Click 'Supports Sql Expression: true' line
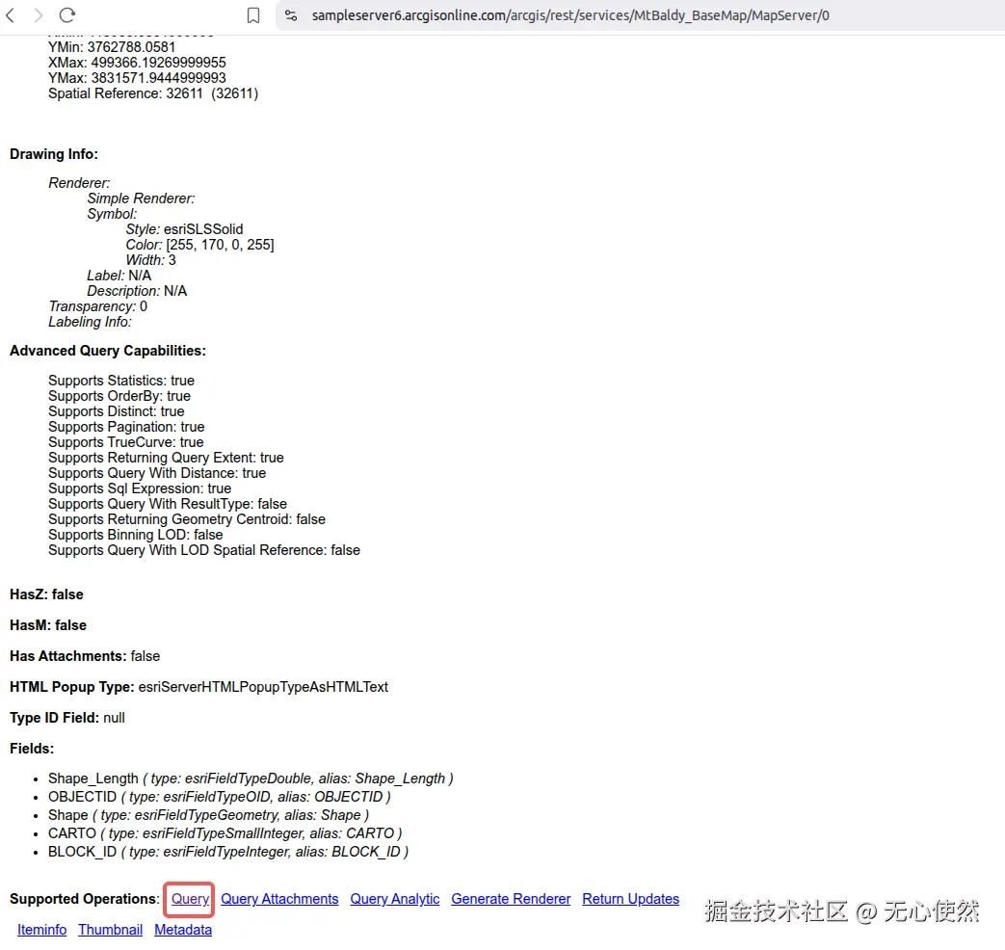The image size is (1005, 950). [140, 488]
